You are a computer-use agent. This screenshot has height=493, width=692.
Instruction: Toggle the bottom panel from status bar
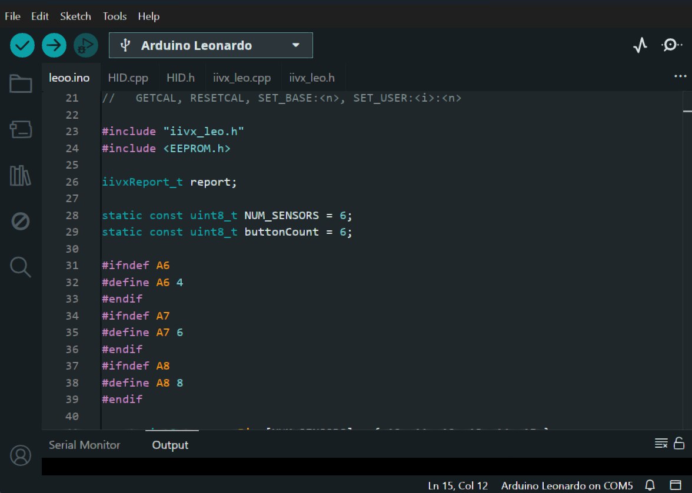(x=675, y=485)
